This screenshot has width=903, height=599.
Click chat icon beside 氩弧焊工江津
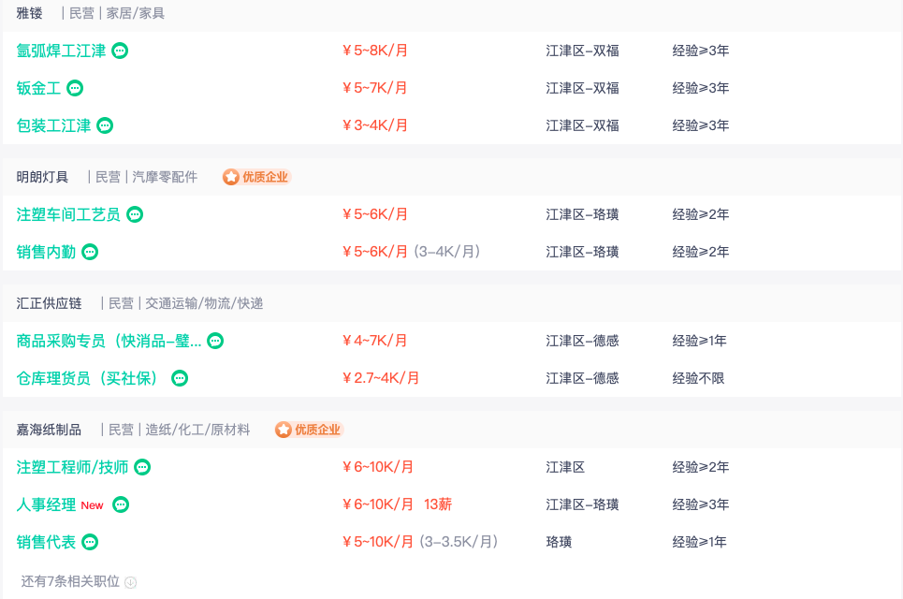[120, 51]
